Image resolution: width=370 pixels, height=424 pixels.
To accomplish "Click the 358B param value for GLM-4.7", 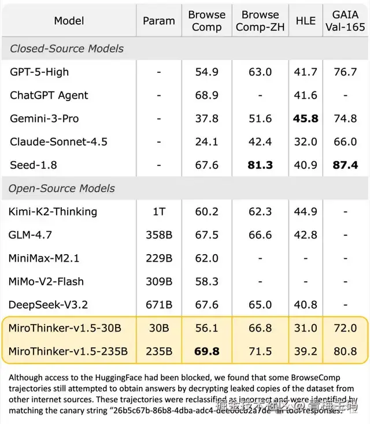I will click(158, 235).
